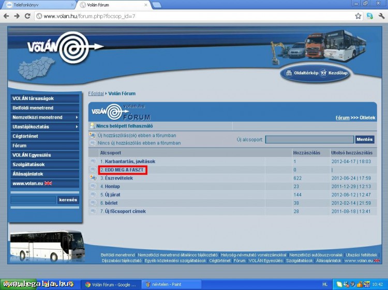Expand the Utastájékoztatás submenu arrow
The height and width of the screenshot is (290, 388).
pyautogui.click(x=77, y=127)
